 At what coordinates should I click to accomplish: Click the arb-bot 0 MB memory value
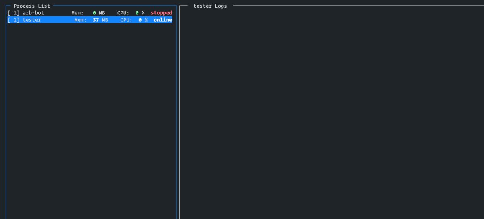[x=99, y=13]
